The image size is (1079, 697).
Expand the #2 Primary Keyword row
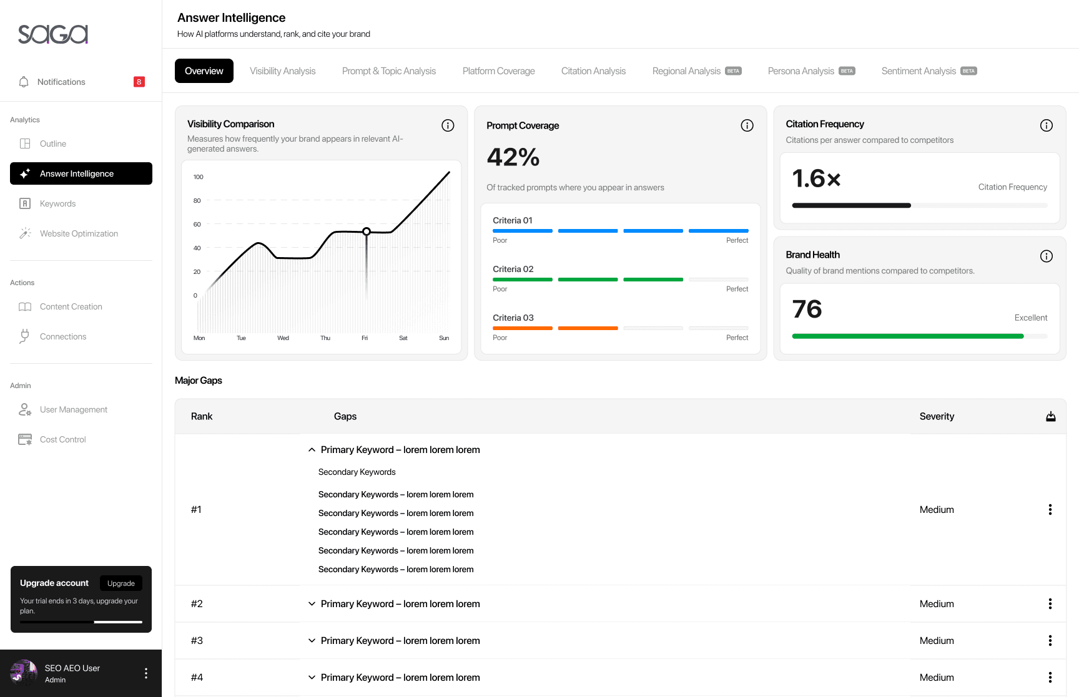pyautogui.click(x=312, y=604)
